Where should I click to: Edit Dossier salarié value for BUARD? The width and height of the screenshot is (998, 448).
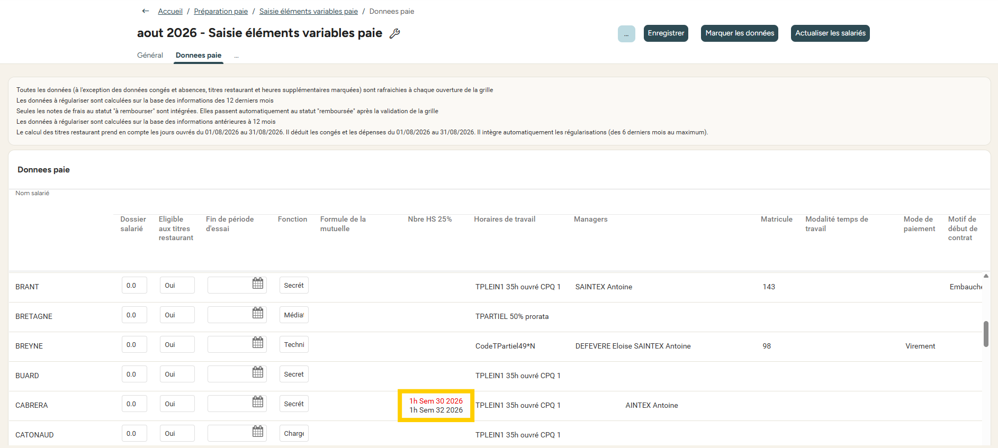(x=134, y=374)
